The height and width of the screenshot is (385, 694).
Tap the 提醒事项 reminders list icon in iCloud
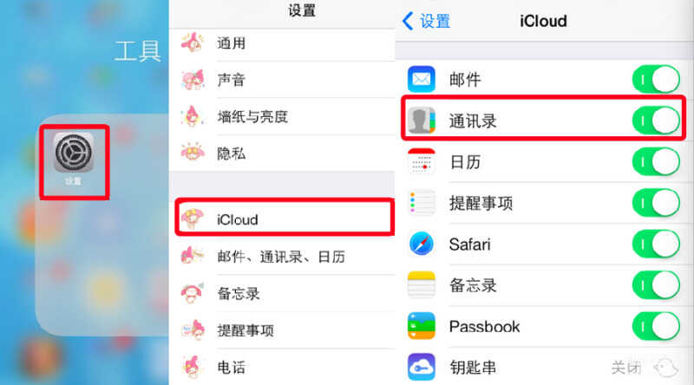[x=421, y=203]
